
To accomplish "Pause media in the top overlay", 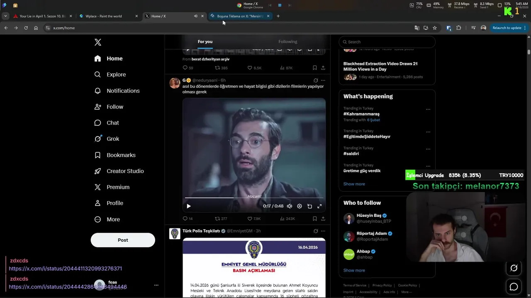I will [280, 5].
